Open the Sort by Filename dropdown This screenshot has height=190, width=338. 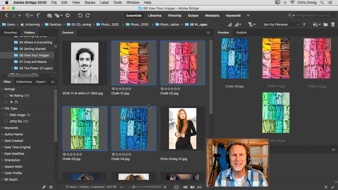point(281,24)
